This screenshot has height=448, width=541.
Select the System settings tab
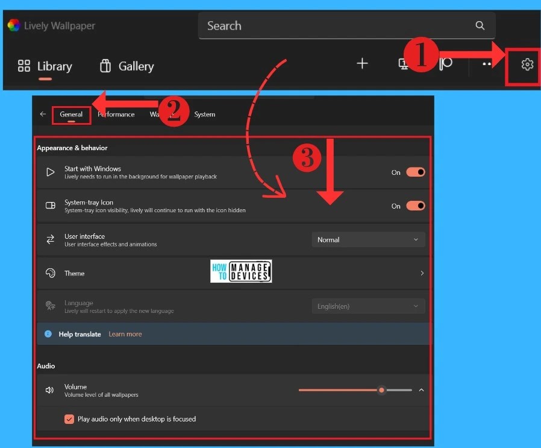click(205, 115)
